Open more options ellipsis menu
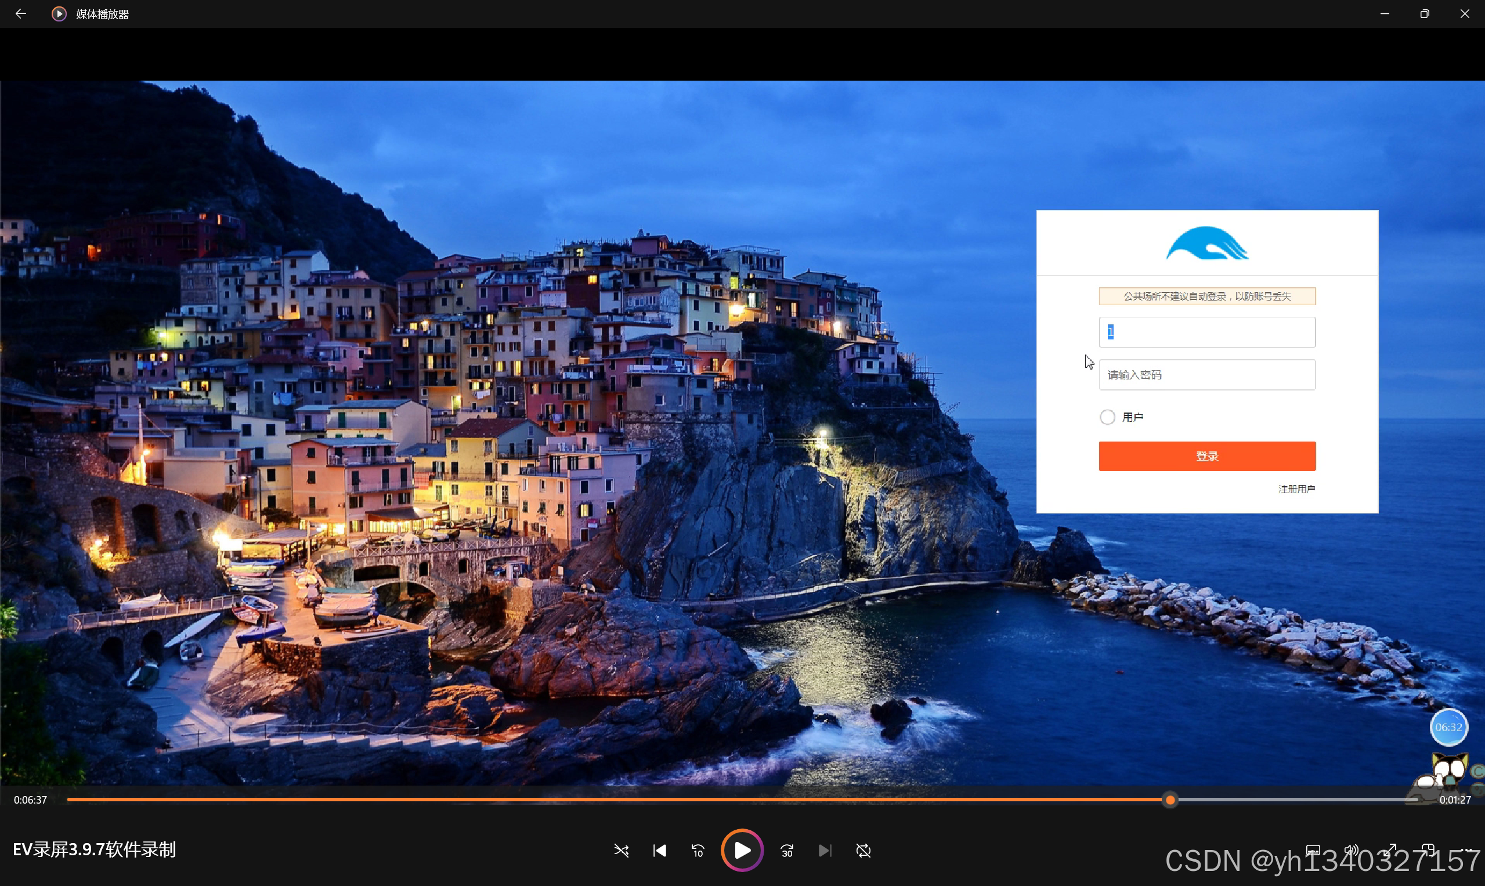This screenshot has width=1485, height=886. pos(1466,850)
